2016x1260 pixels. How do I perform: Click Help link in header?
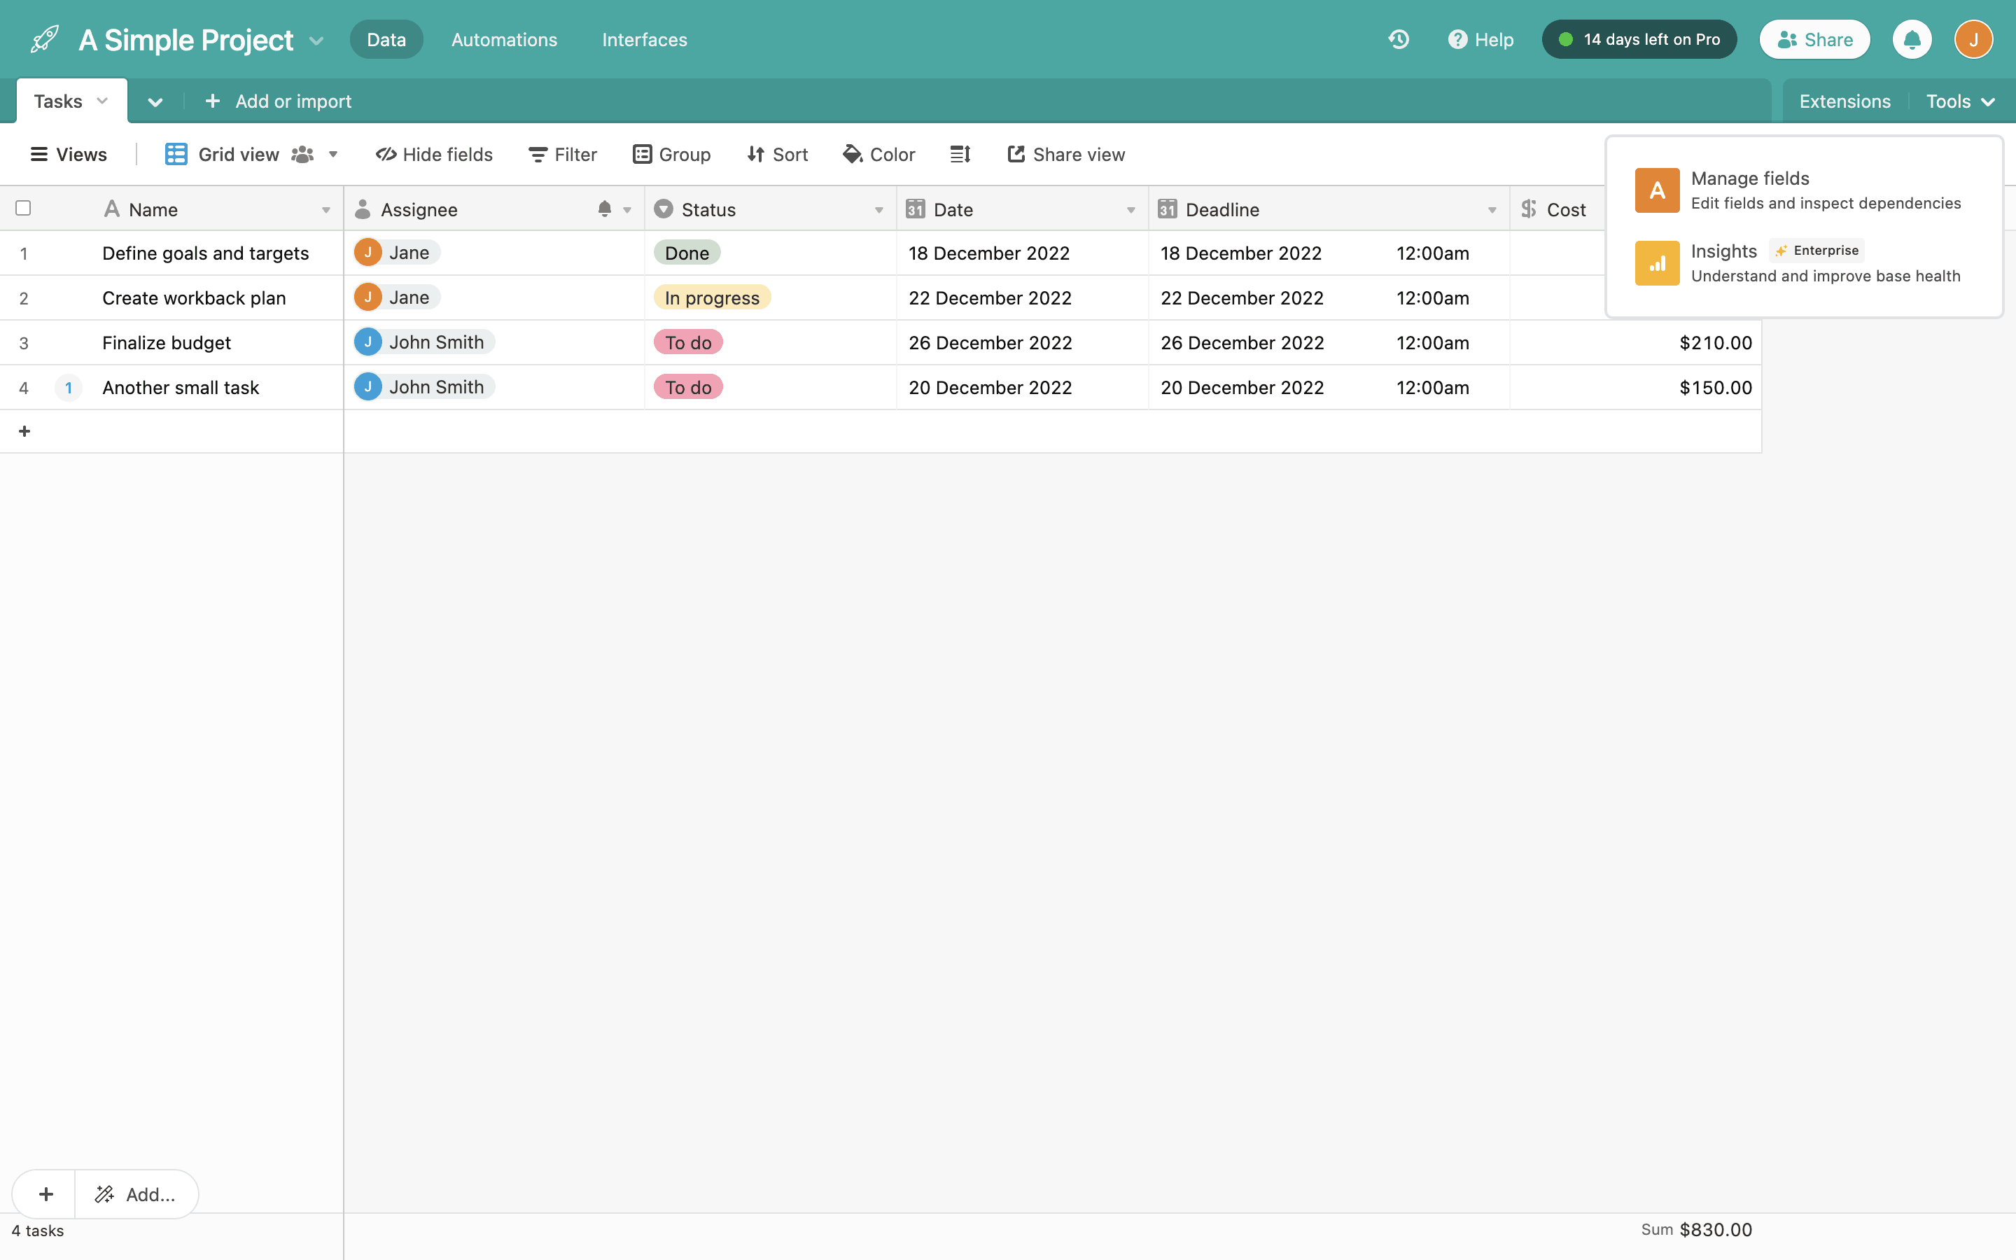click(1480, 39)
